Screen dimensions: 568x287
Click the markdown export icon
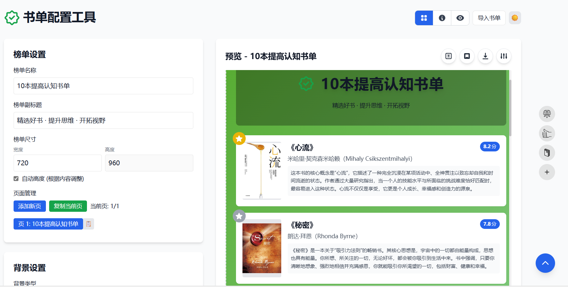448,56
